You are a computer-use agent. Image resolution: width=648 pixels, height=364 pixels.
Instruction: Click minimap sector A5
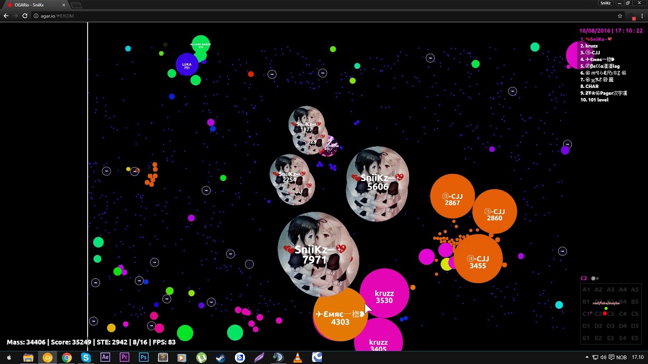point(635,290)
